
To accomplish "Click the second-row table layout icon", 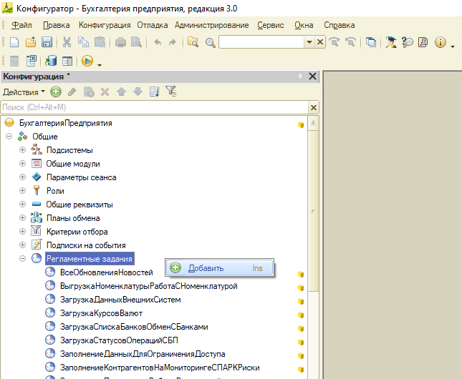I will pyautogui.click(x=67, y=61).
